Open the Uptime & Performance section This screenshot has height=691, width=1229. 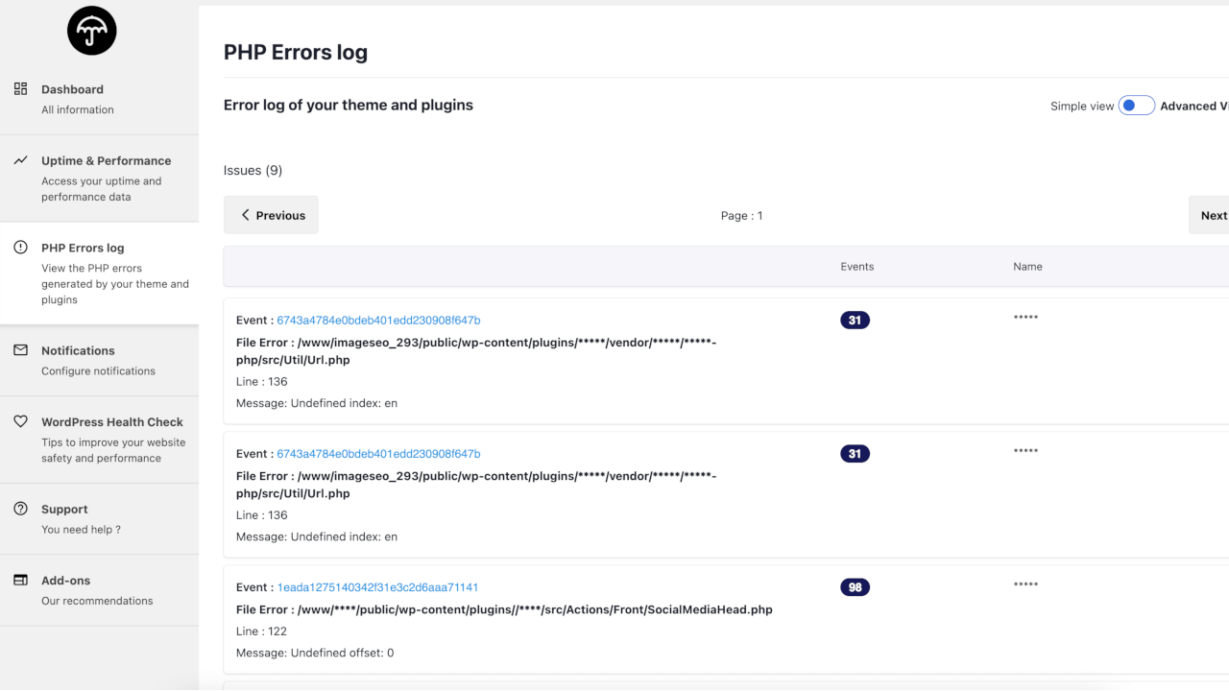106,161
